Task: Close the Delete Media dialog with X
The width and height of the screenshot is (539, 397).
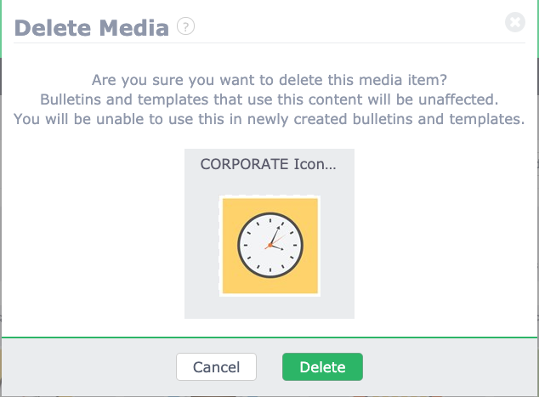Action: pyautogui.click(x=515, y=22)
